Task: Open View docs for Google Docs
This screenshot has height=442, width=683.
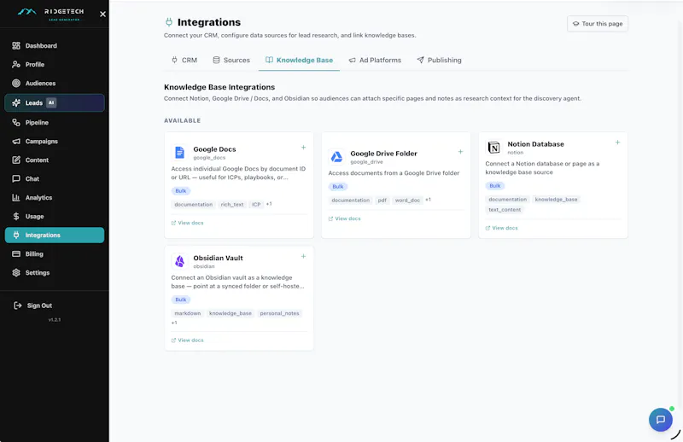Action: (187, 223)
